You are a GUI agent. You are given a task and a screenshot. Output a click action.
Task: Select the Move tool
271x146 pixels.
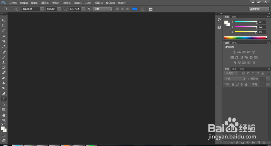[x=4, y=20]
